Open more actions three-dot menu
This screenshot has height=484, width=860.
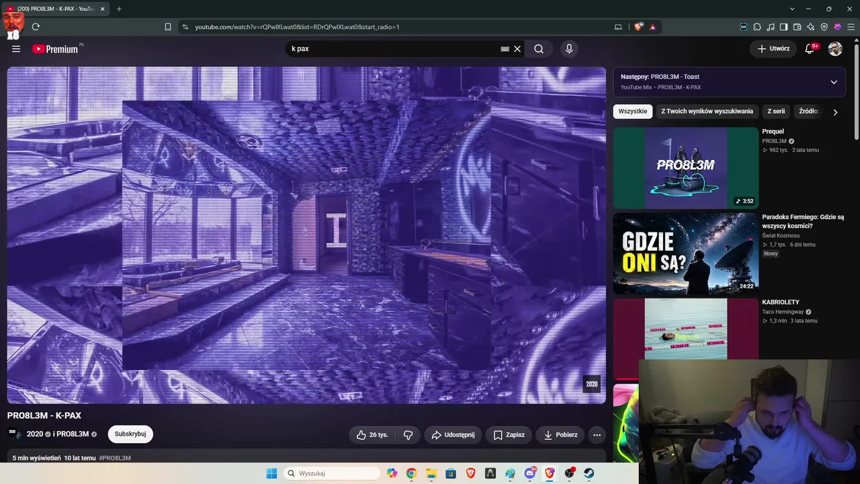(x=597, y=435)
